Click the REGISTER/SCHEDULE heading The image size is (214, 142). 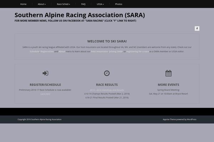pos(45,85)
